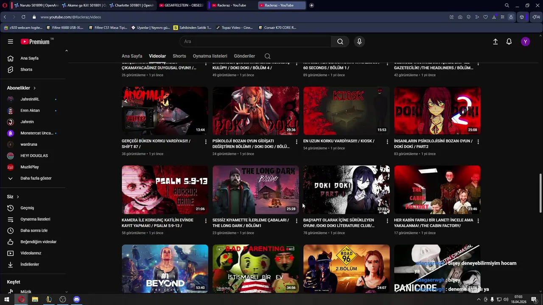Open the YouTube hamburger guide menu
543x305 pixels.
11,42
